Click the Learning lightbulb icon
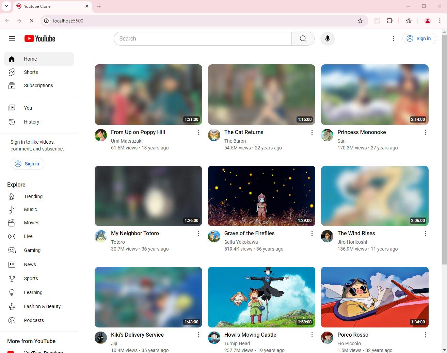The width and height of the screenshot is (447, 353). point(12,292)
